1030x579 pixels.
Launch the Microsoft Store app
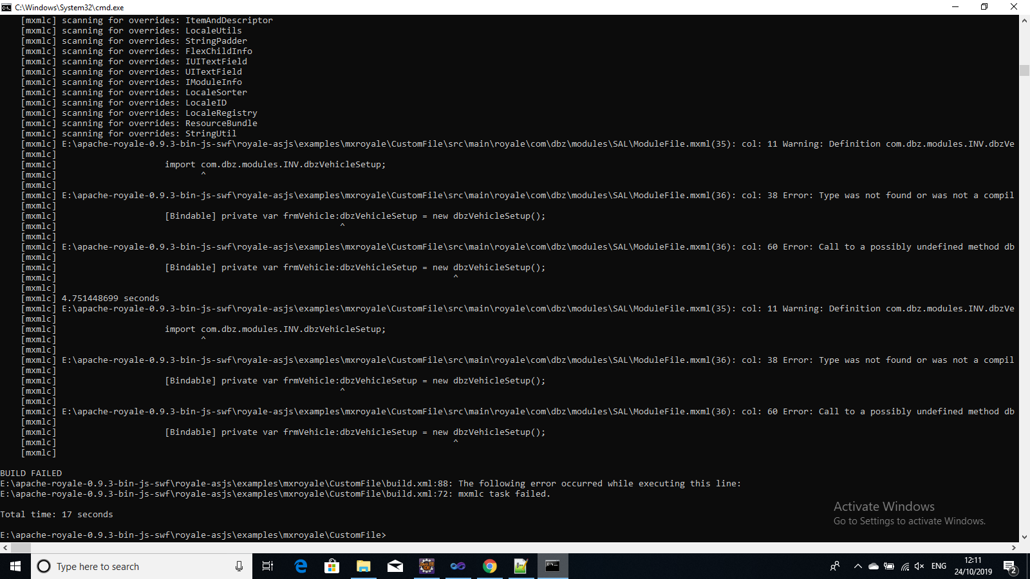pos(332,566)
